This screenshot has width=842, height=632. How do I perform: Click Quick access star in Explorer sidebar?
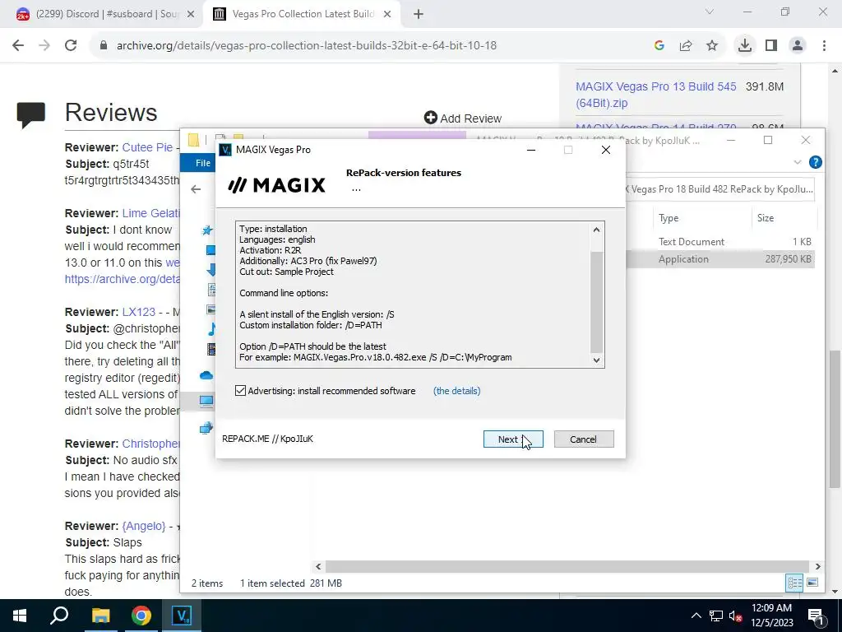(x=207, y=230)
